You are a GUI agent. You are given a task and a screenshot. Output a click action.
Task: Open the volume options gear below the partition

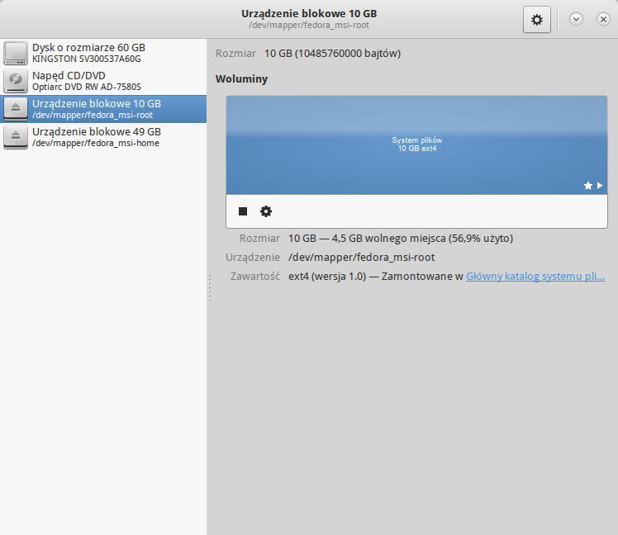pyautogui.click(x=266, y=211)
